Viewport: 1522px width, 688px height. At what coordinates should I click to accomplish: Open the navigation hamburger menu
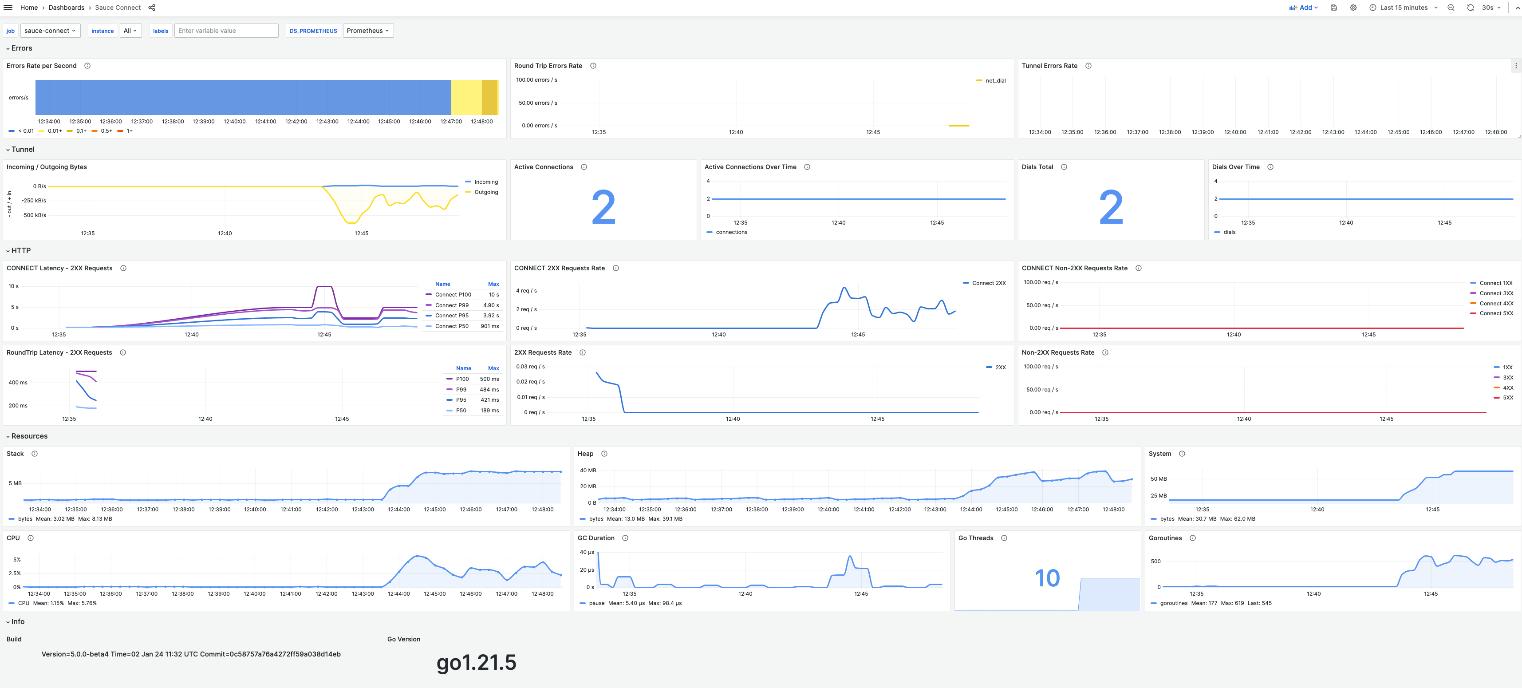(8, 7)
